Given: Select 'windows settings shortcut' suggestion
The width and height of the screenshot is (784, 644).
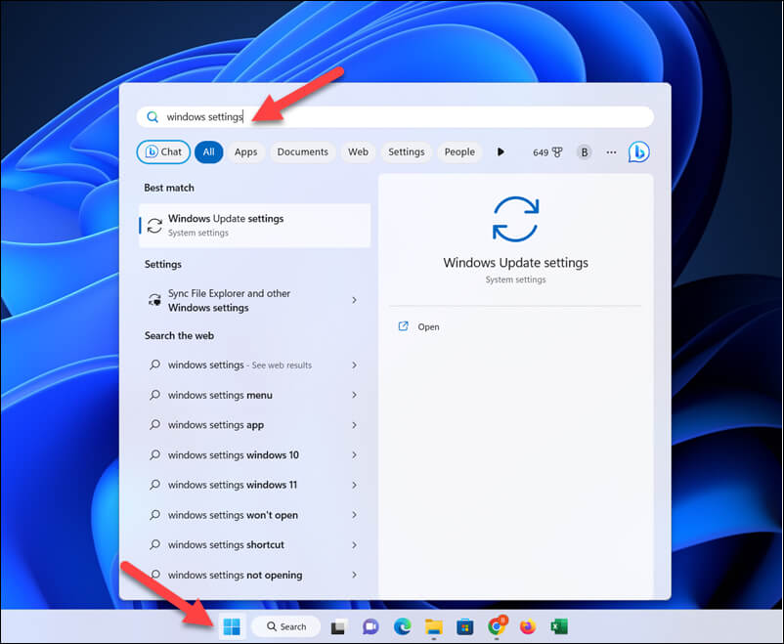Looking at the screenshot, I should point(254,545).
